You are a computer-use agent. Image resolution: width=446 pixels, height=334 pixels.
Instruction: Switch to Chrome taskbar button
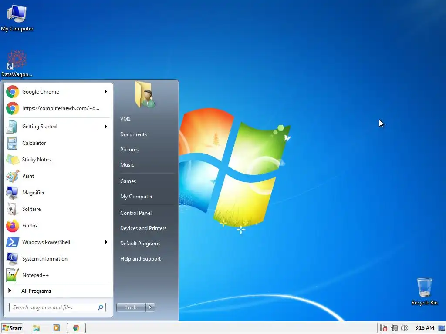(x=76, y=328)
